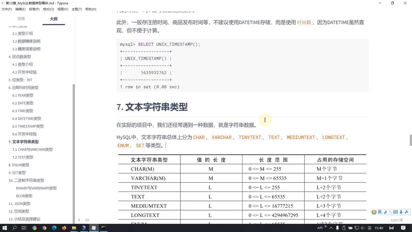Click the inline code LONGTEXT in paragraph
This screenshot has width=412, height=232.
click(x=333, y=137)
